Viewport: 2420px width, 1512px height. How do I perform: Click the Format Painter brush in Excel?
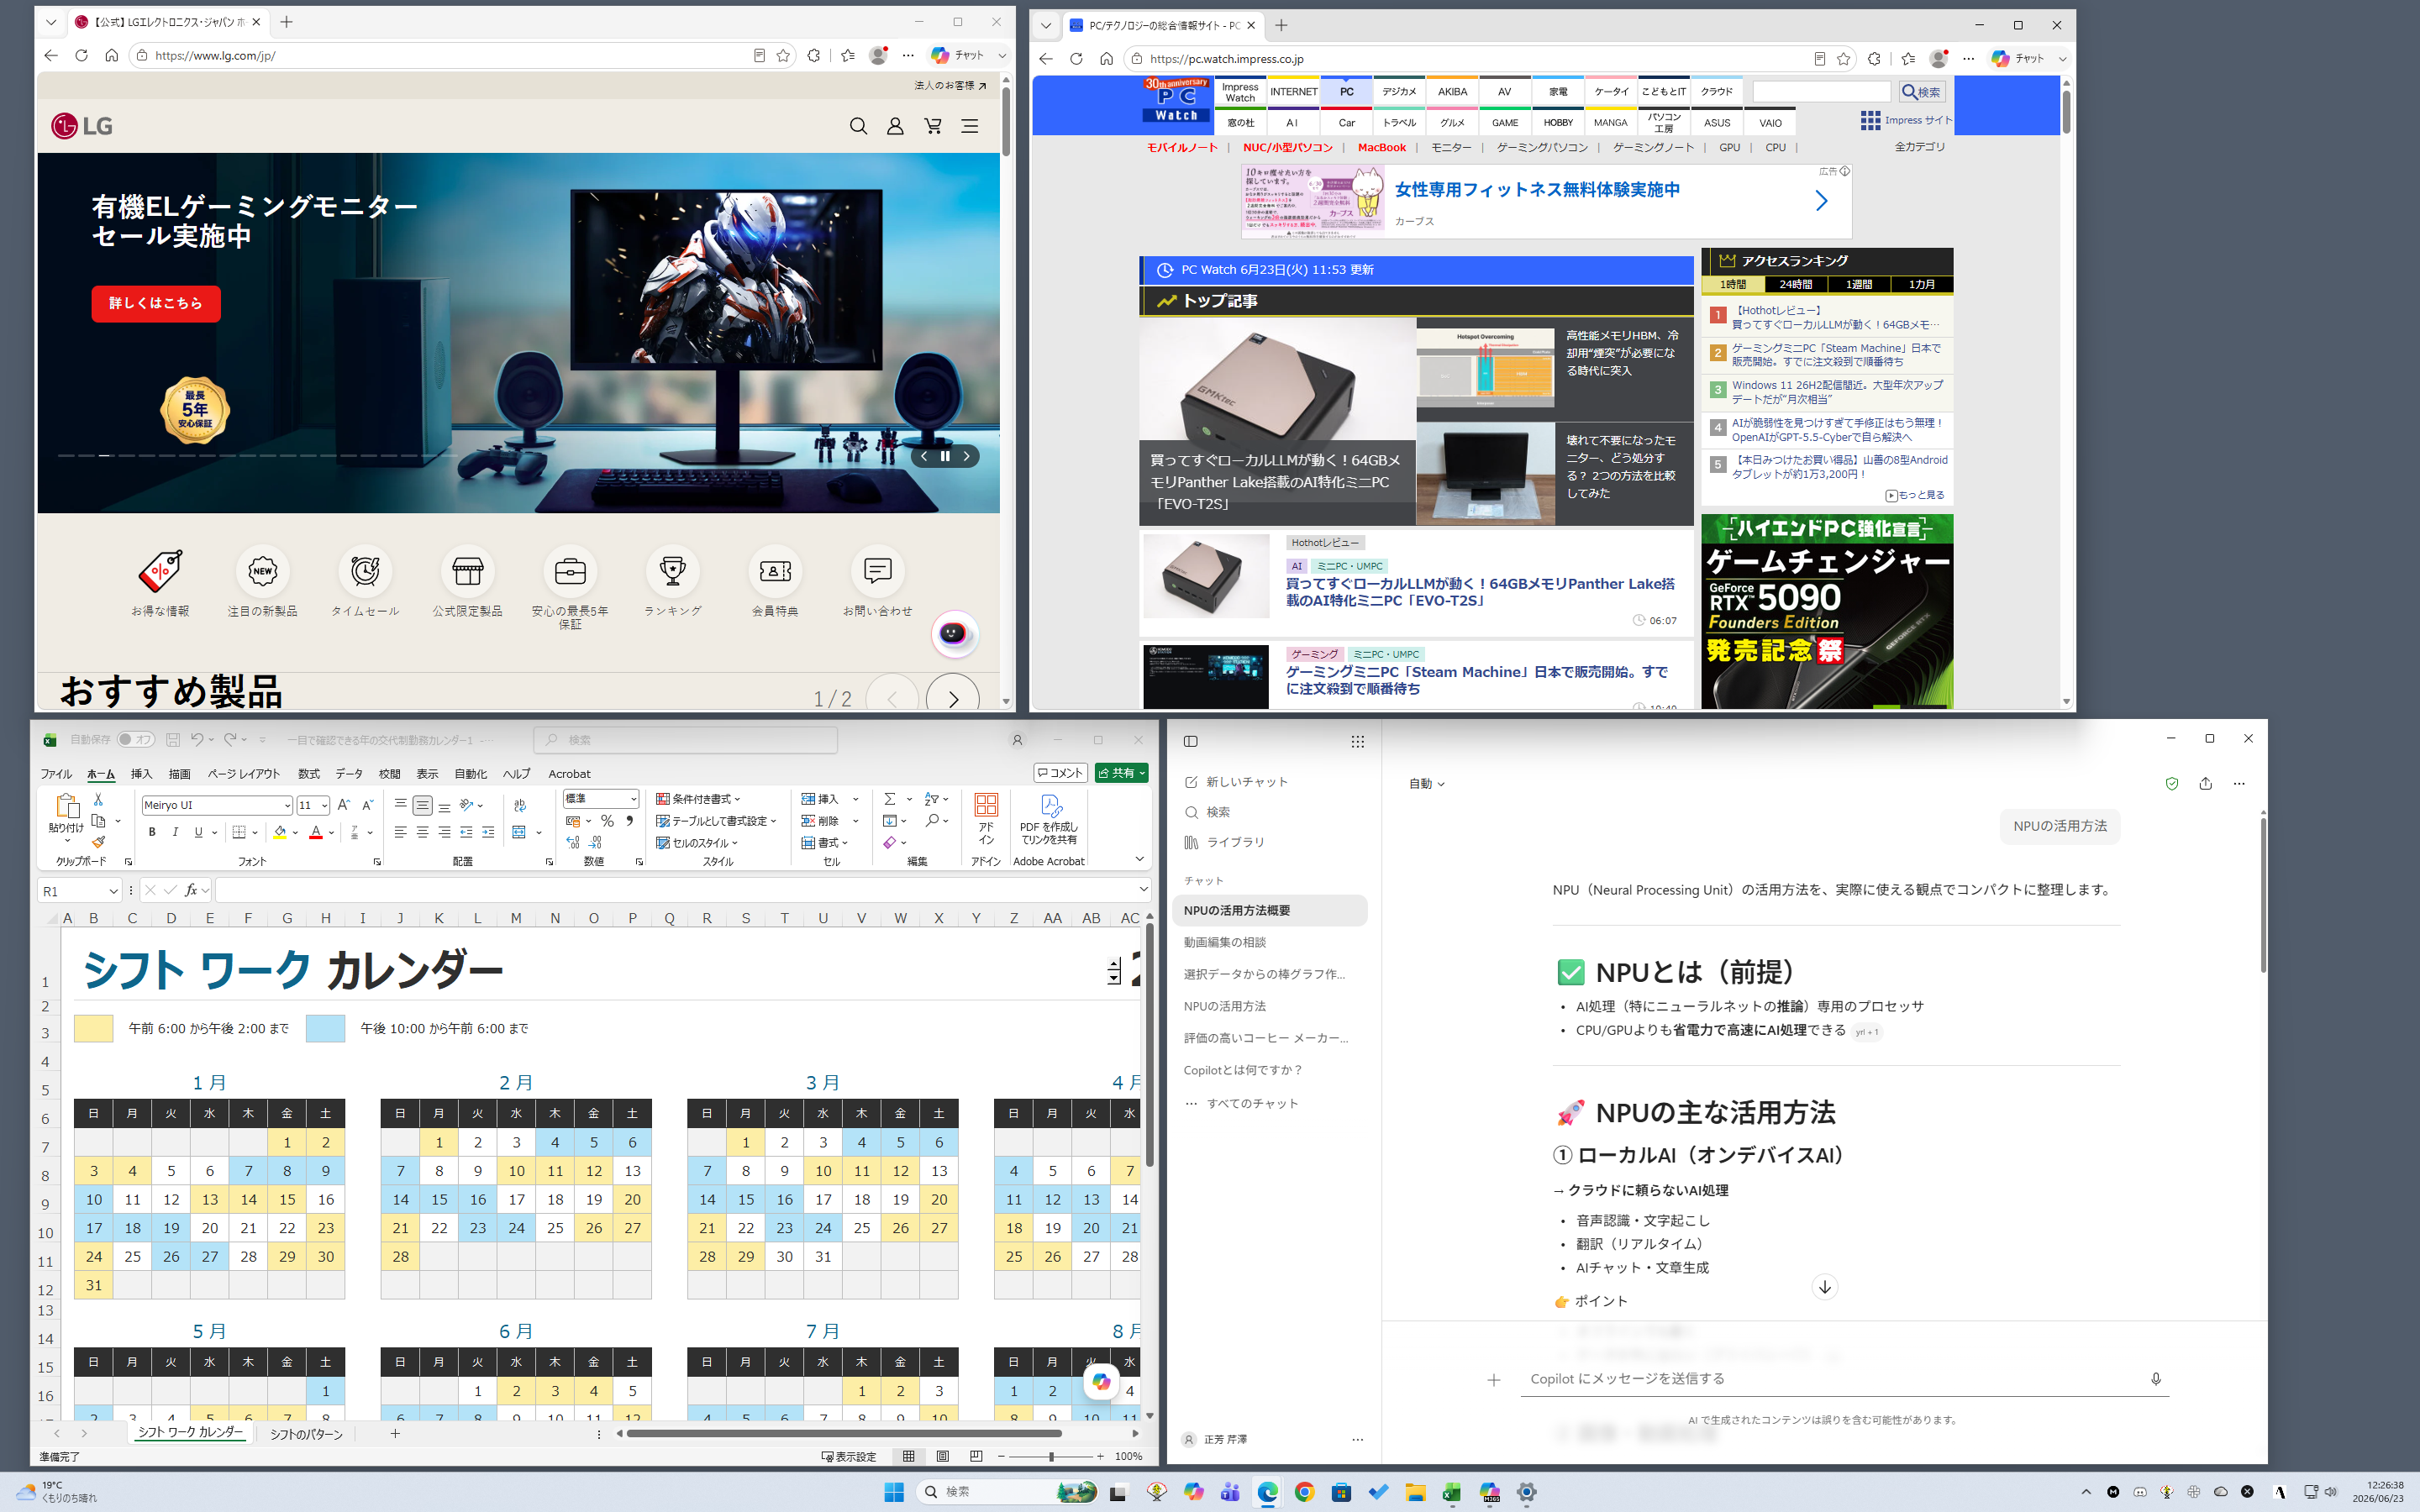coord(98,842)
